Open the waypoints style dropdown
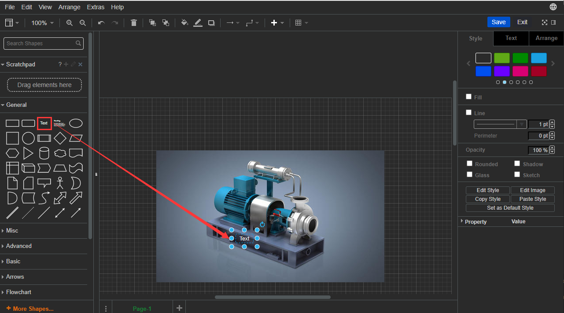 click(252, 23)
